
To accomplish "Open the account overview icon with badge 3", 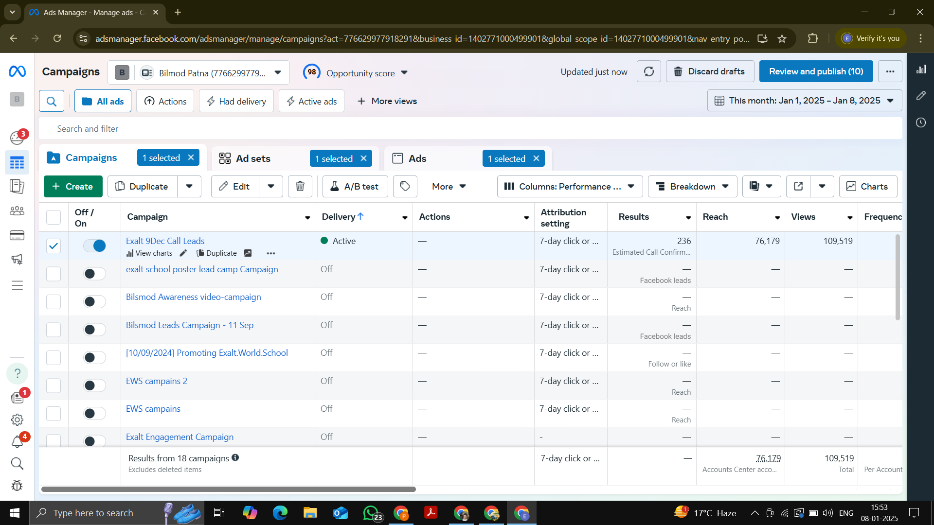I will [x=17, y=138].
